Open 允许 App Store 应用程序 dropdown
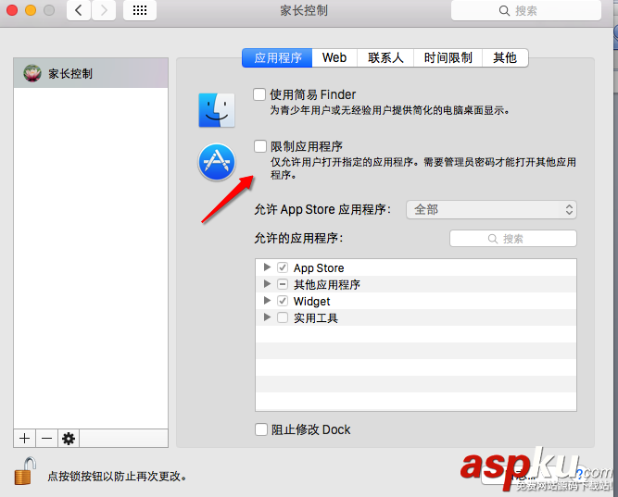The image size is (618, 497). (x=491, y=209)
